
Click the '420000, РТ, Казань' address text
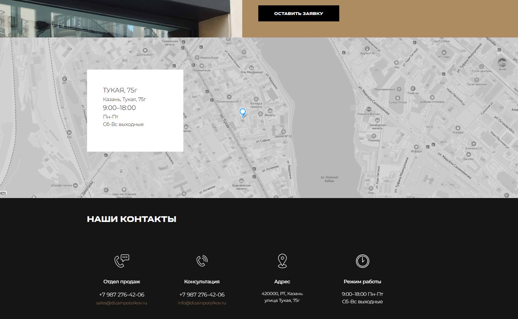click(x=282, y=294)
